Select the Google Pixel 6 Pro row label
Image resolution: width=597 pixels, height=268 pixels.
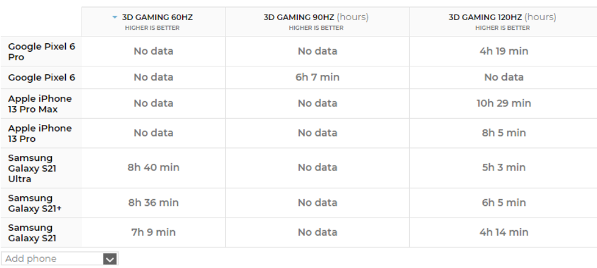point(41,52)
